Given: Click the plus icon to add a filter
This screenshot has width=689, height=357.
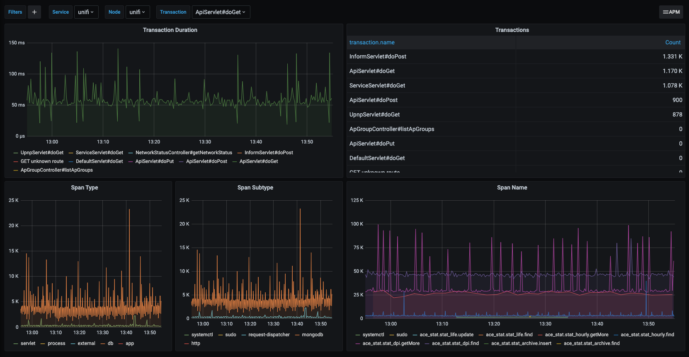Looking at the screenshot, I should [x=34, y=12].
